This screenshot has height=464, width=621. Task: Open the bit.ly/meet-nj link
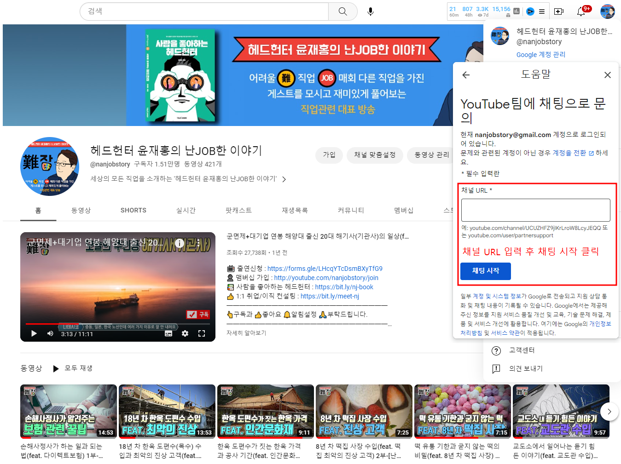coord(330,296)
